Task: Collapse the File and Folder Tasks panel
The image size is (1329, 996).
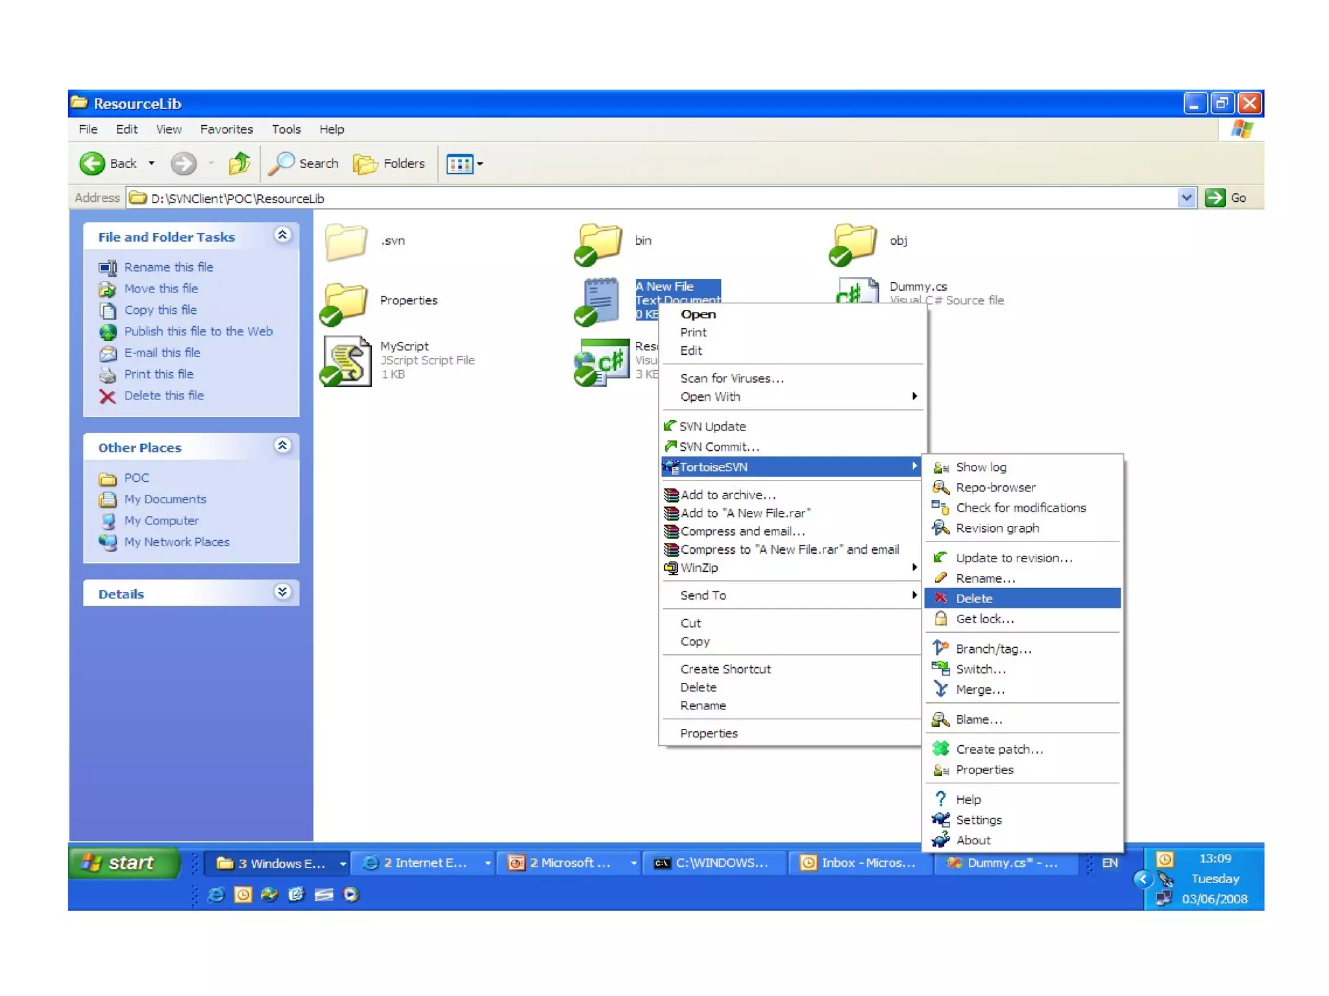Action: pos(282,235)
